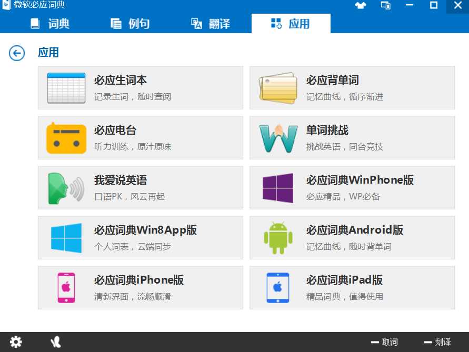Maximize the dictionary window
Image resolution: width=469 pixels, height=352 pixels.
(434, 5)
